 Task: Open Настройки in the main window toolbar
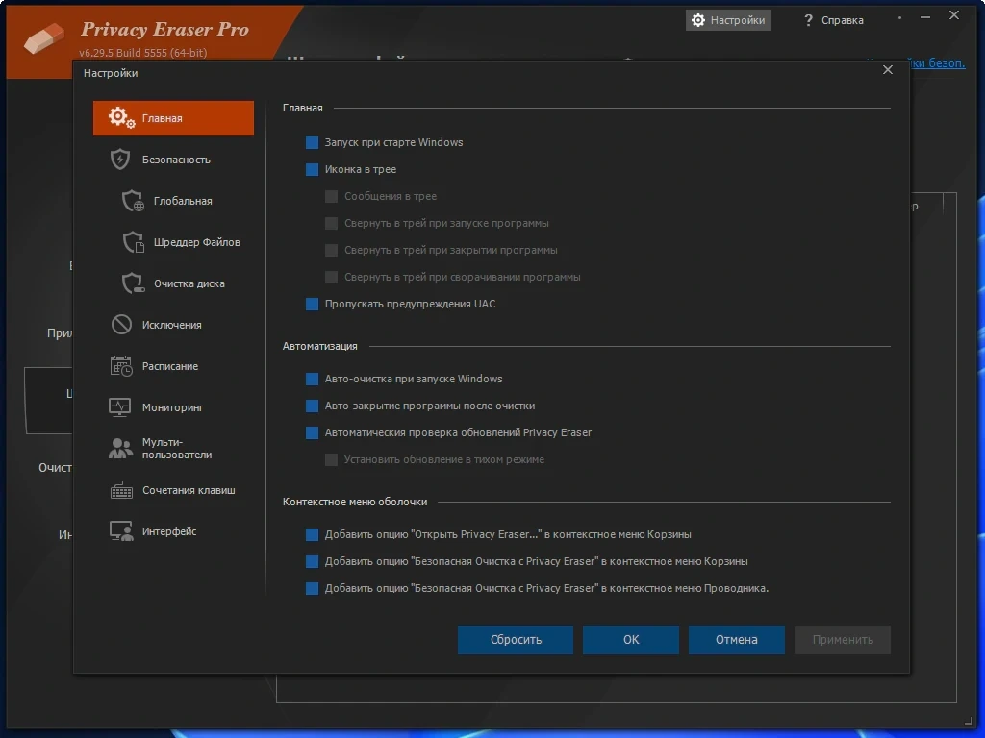pyautogui.click(x=728, y=20)
